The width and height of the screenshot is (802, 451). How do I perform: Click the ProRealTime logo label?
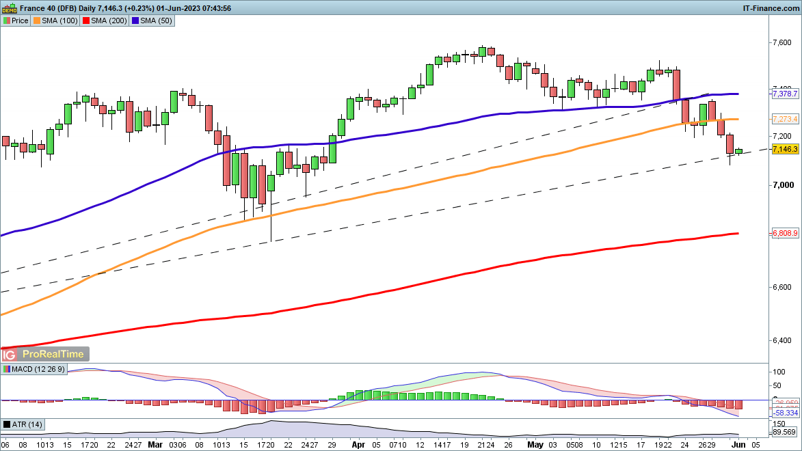click(53, 354)
